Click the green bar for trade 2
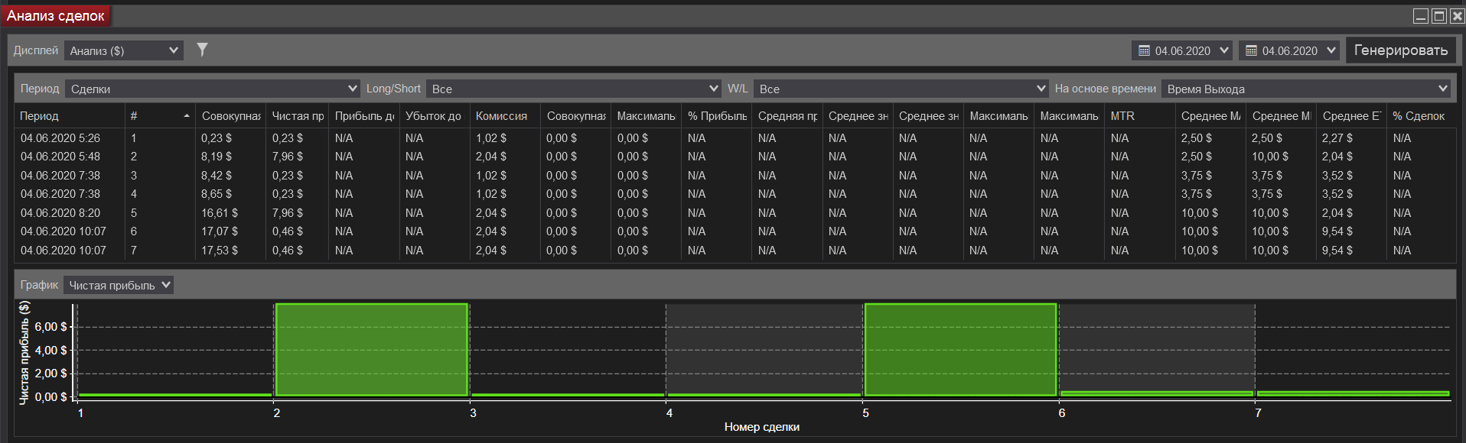This screenshot has width=1466, height=443. pos(371,350)
